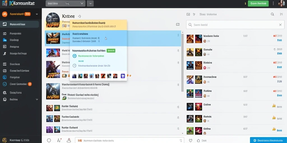Click the crown icon on the sixth right-panel row

pyautogui.click(x=274, y=105)
